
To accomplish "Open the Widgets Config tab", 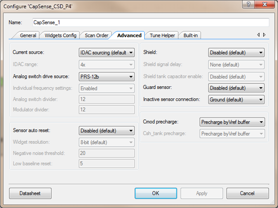I will [61, 35].
